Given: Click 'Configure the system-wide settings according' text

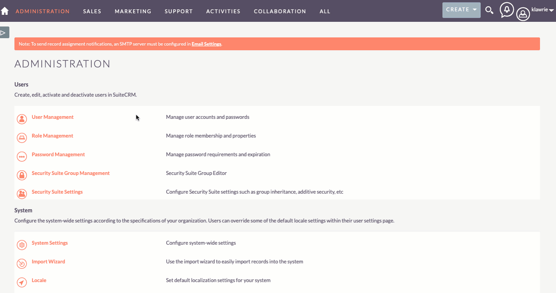Looking at the screenshot, I should 204,221.
